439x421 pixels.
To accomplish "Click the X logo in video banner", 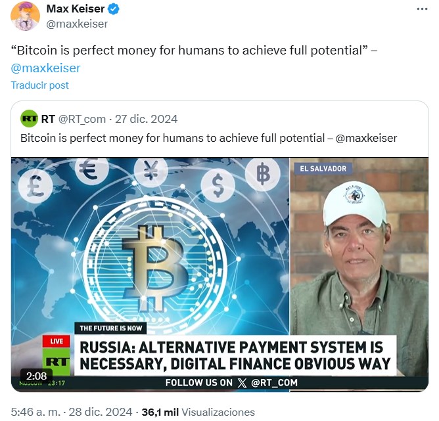I will click(x=243, y=383).
